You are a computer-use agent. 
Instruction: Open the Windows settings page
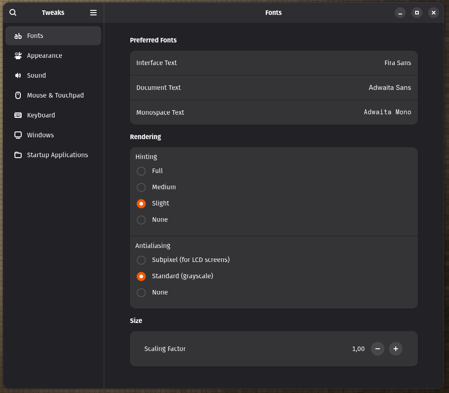pos(40,135)
